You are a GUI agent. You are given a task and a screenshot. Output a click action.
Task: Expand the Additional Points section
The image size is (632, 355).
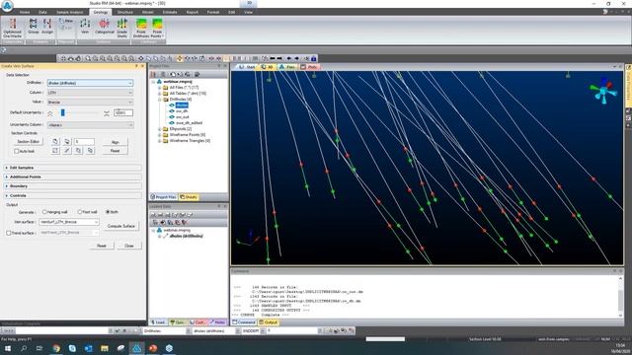[x=72, y=177]
